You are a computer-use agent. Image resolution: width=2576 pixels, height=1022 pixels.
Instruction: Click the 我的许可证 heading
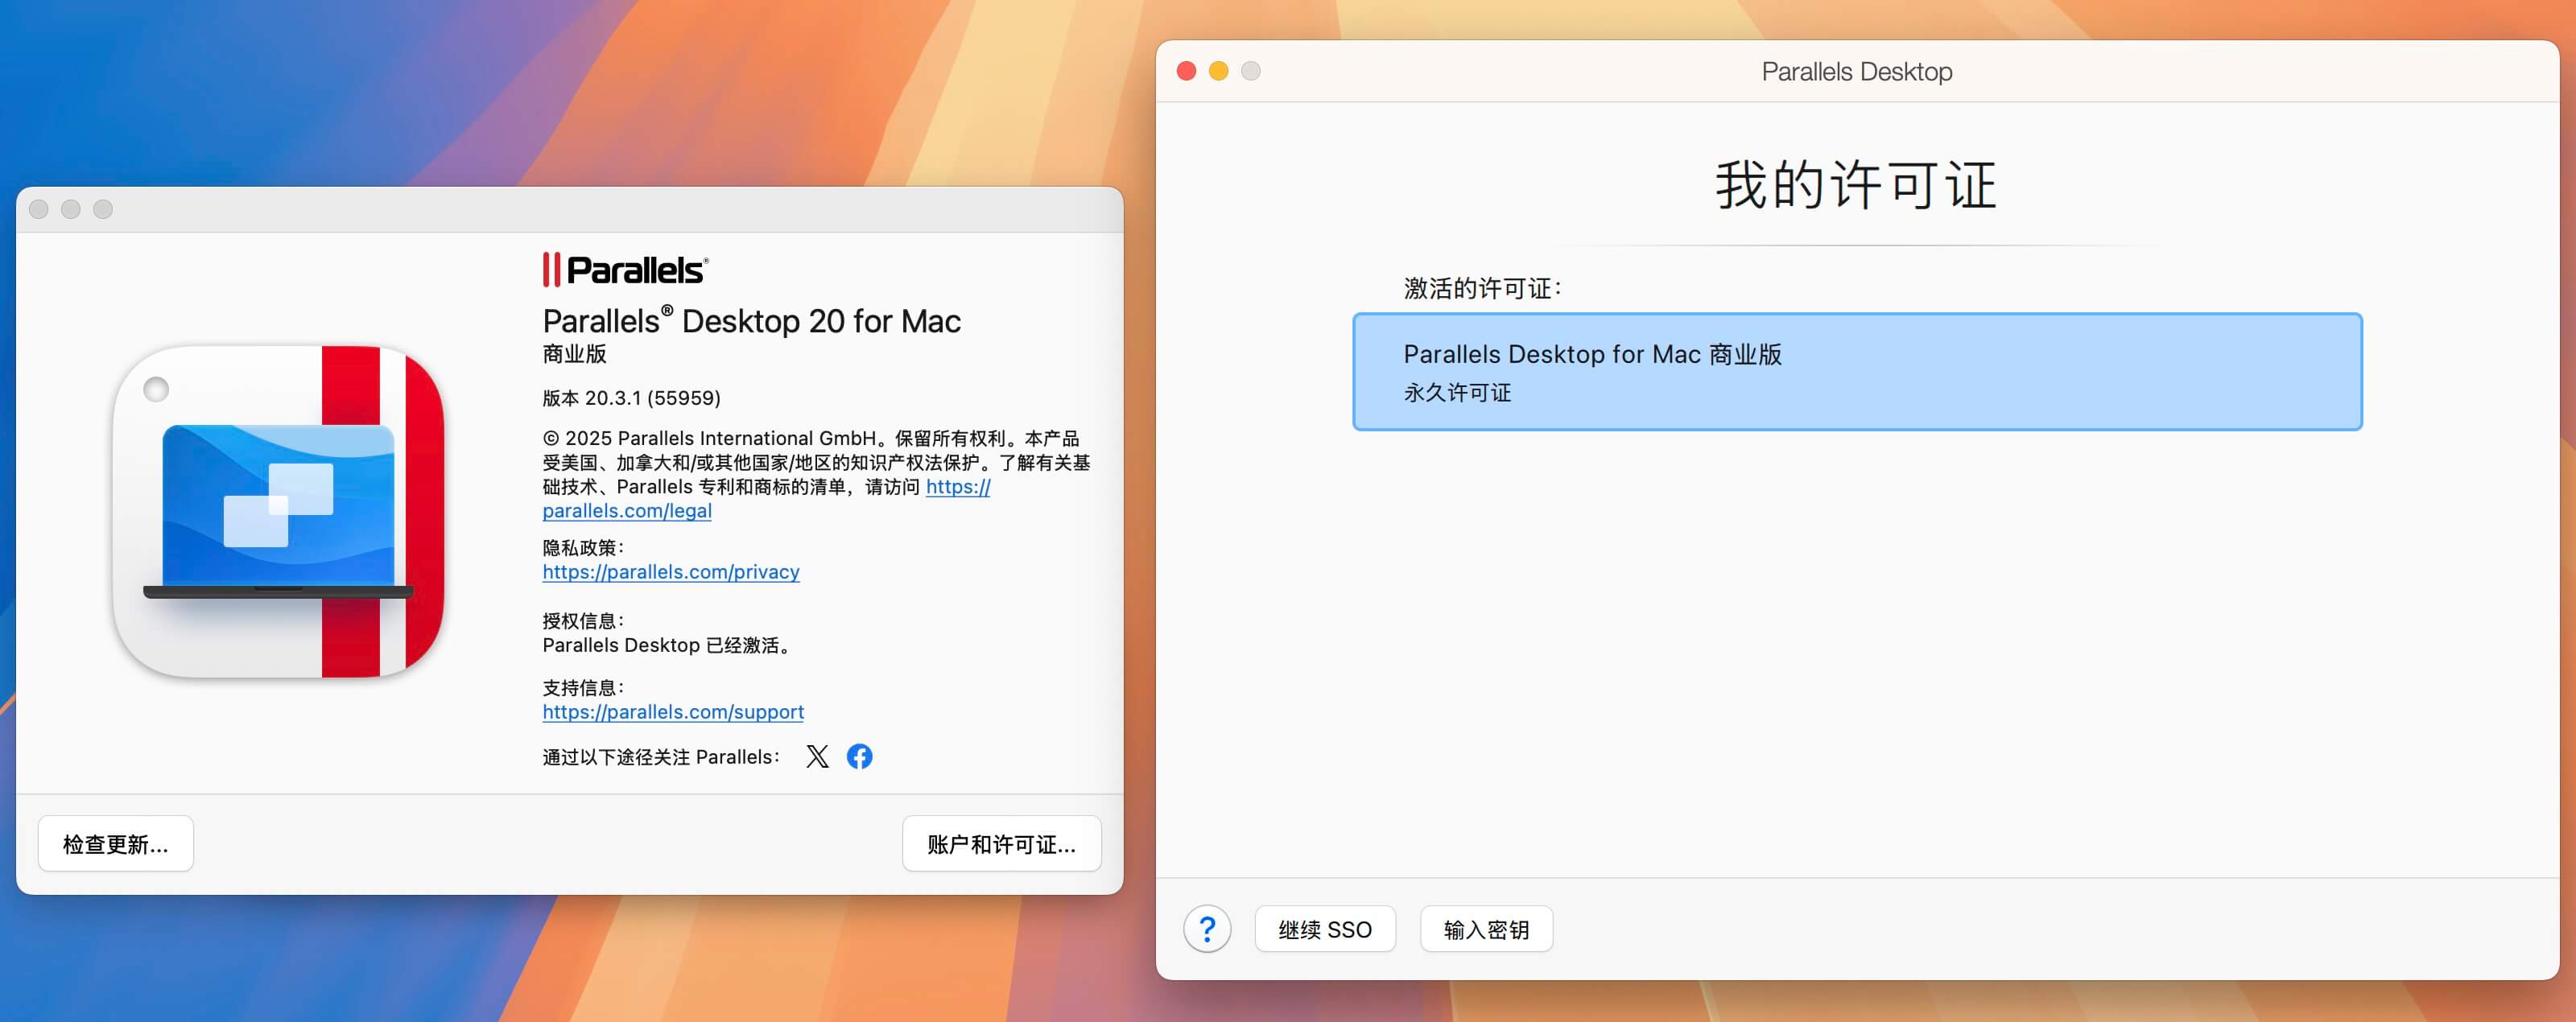pos(1857,185)
